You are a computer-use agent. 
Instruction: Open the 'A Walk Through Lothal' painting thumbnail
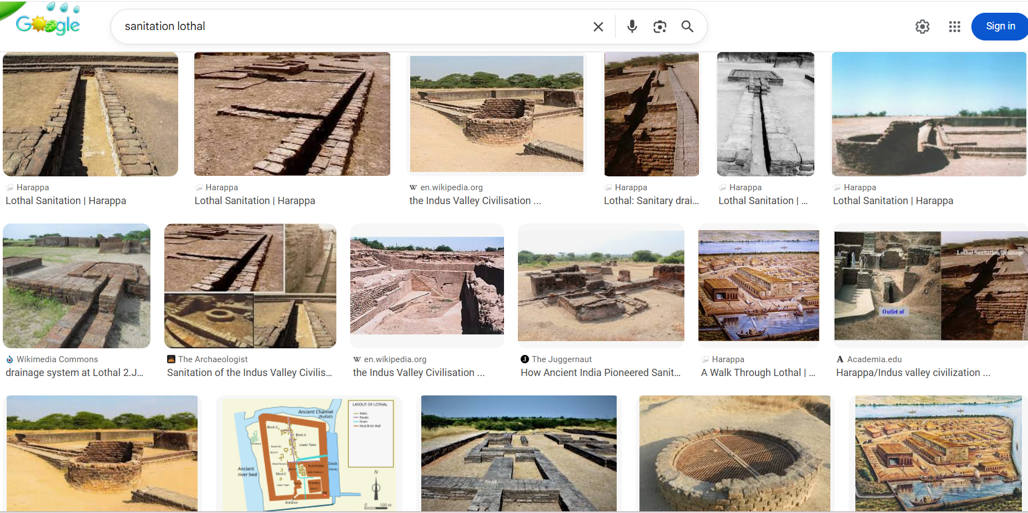coord(759,286)
